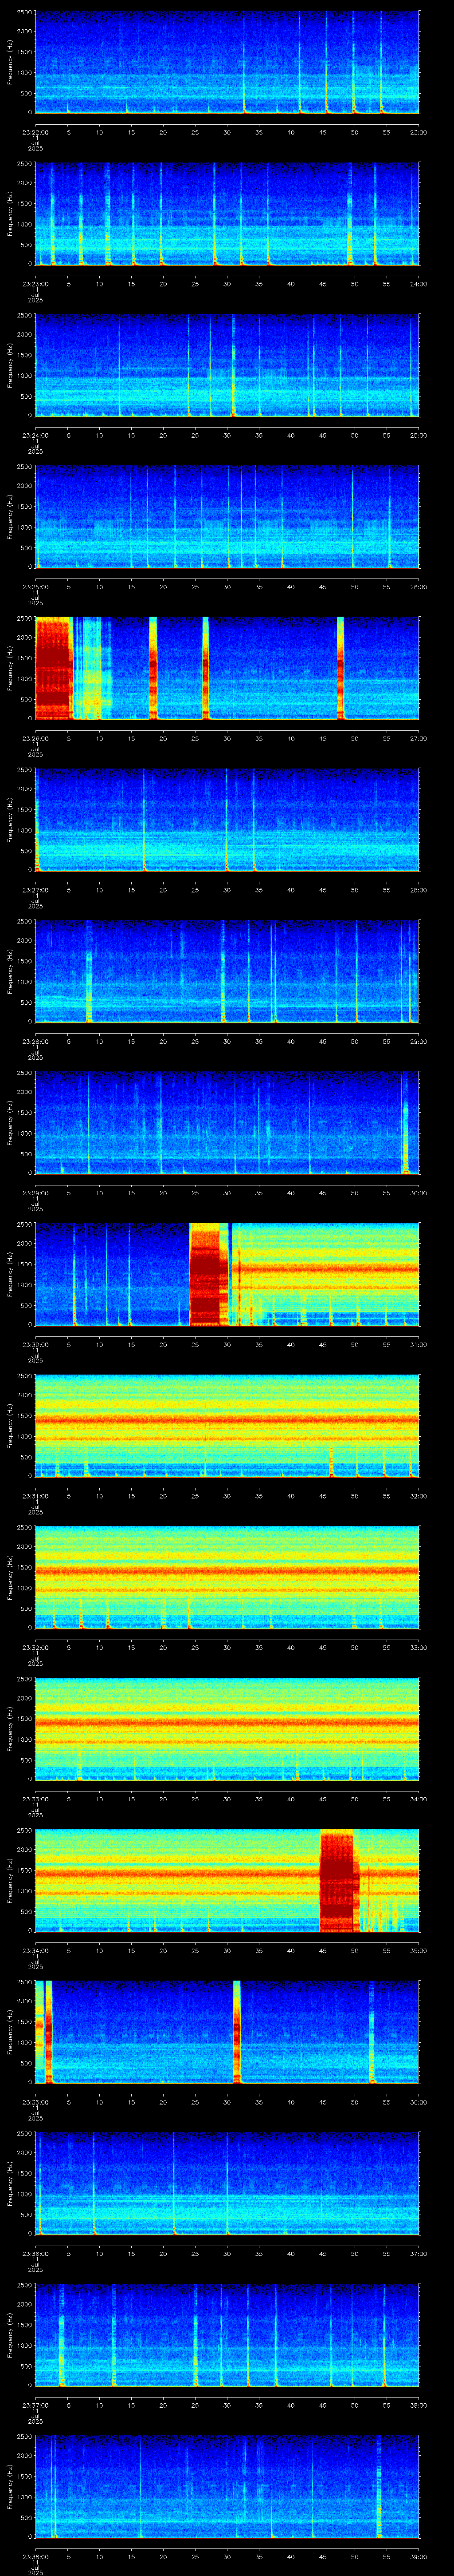
Task: Click the 29:00 end-of-axis label
Action: [418, 1041]
